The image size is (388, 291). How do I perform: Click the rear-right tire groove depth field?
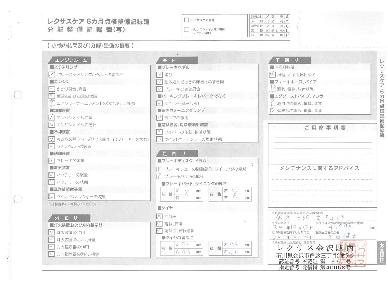point(237,252)
